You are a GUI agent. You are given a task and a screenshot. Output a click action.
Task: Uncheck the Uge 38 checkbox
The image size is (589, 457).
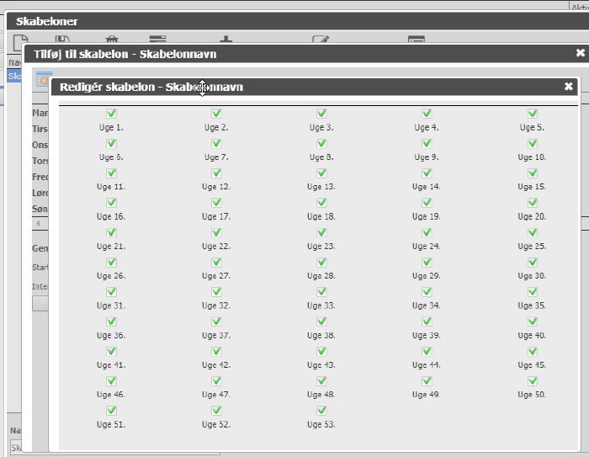point(321,321)
